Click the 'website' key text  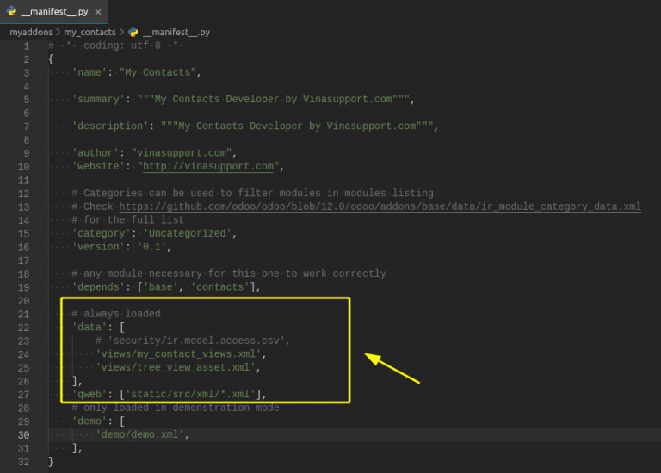click(98, 166)
